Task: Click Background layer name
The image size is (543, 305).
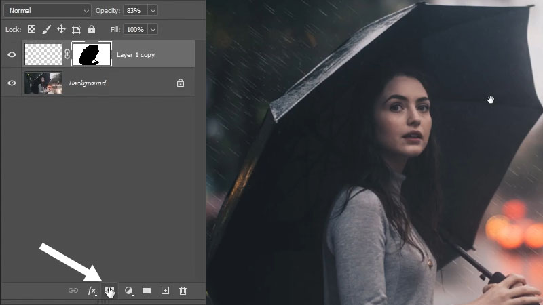Action: [88, 83]
